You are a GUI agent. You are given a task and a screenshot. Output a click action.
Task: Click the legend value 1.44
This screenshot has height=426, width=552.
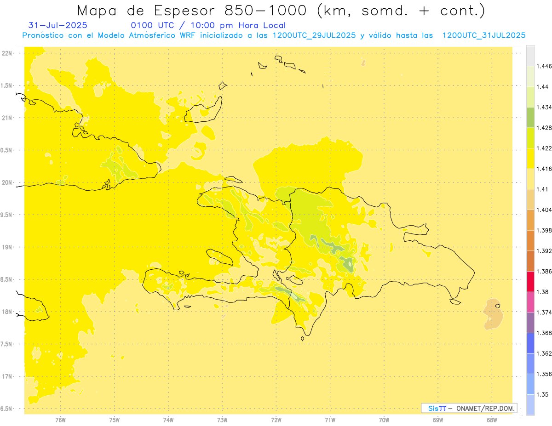point(543,87)
